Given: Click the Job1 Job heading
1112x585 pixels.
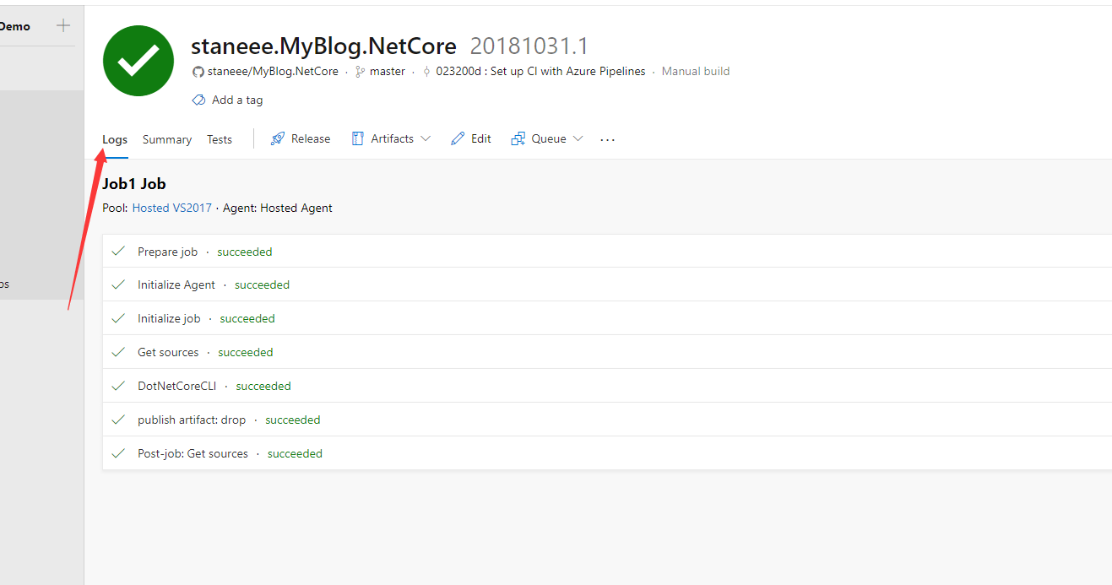Looking at the screenshot, I should [134, 183].
